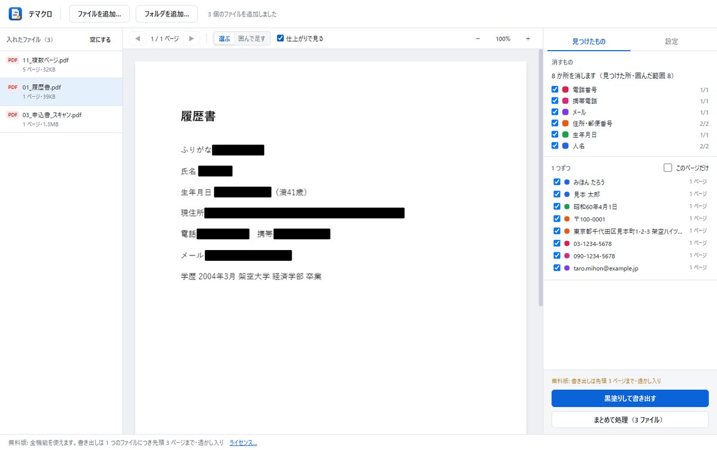Image resolution: width=717 pixels, height=450 pixels.
Task: Uncheck taro.mihon@example.jp item checkbox
Action: 557,268
